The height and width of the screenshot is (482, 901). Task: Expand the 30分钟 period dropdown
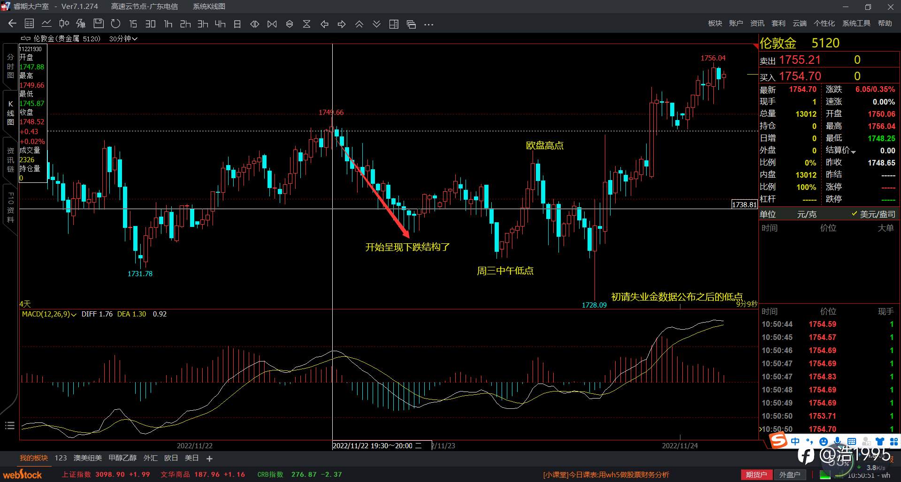pos(123,38)
